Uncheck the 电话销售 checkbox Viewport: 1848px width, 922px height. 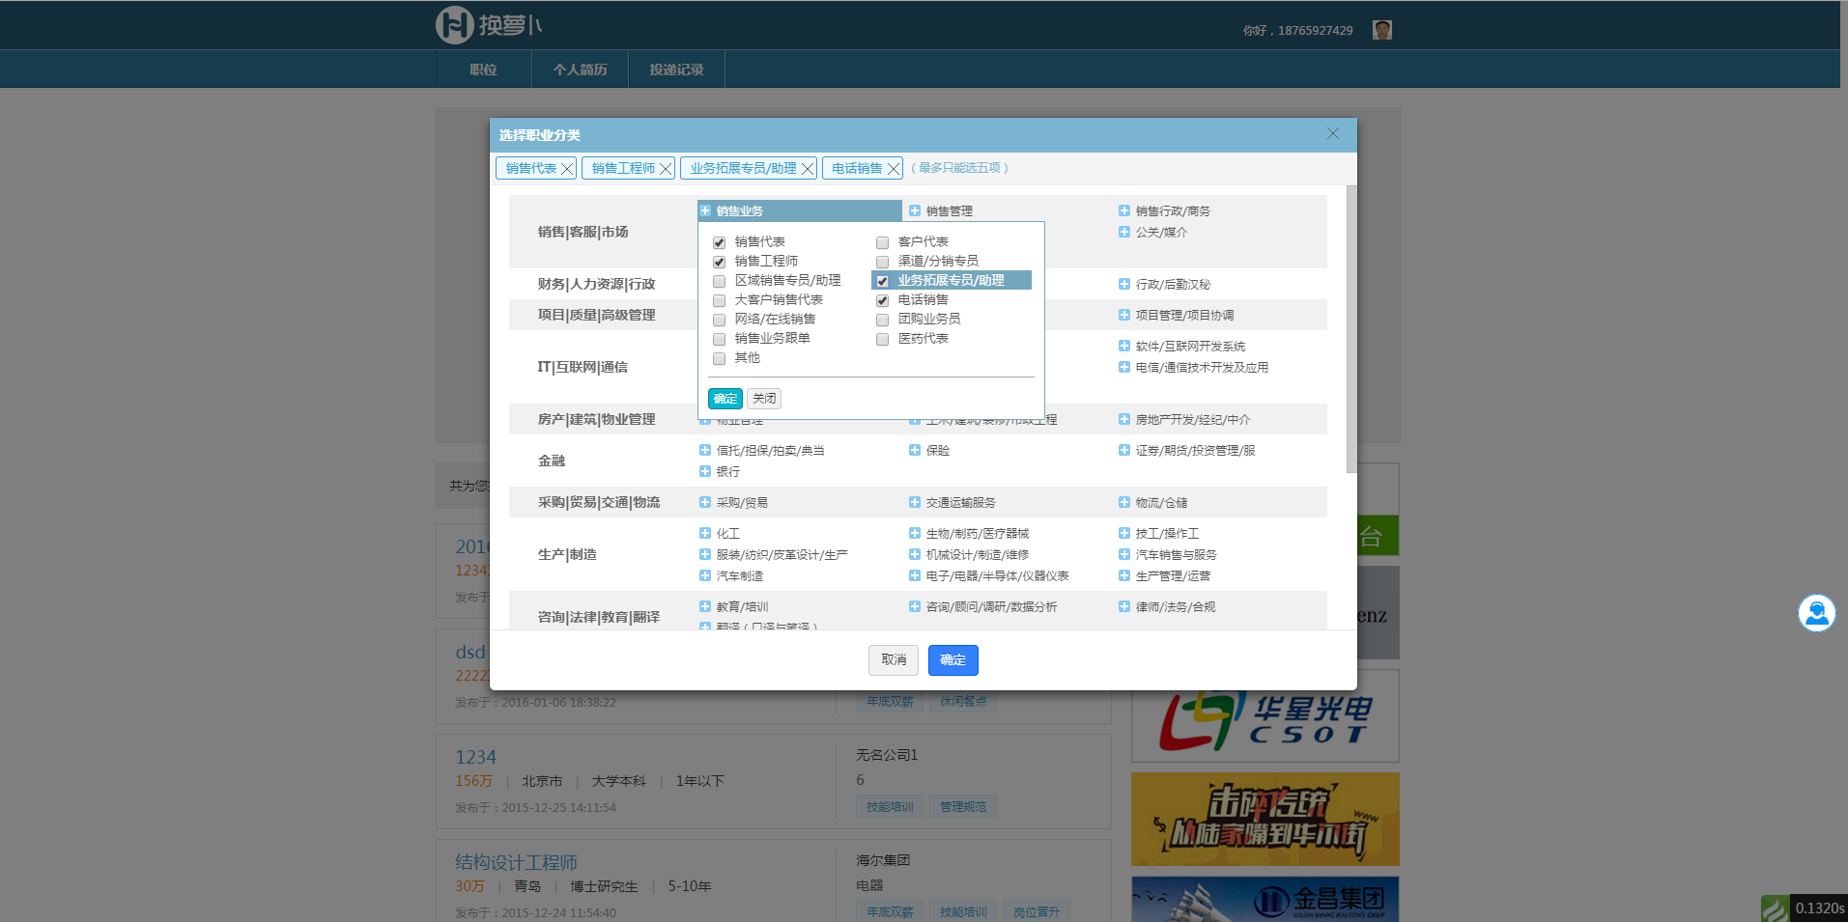point(882,300)
